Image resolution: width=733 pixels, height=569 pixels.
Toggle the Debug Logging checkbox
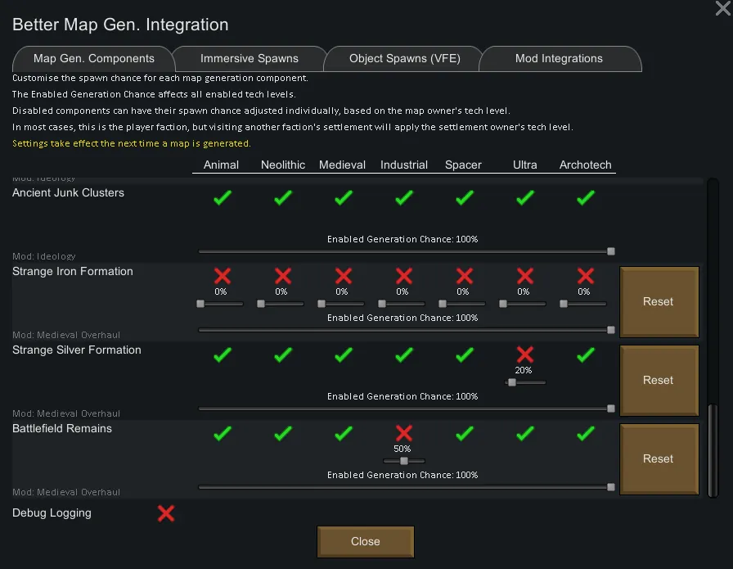(166, 513)
